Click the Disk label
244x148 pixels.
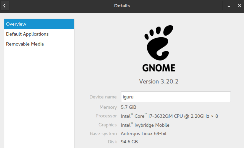click(112, 142)
